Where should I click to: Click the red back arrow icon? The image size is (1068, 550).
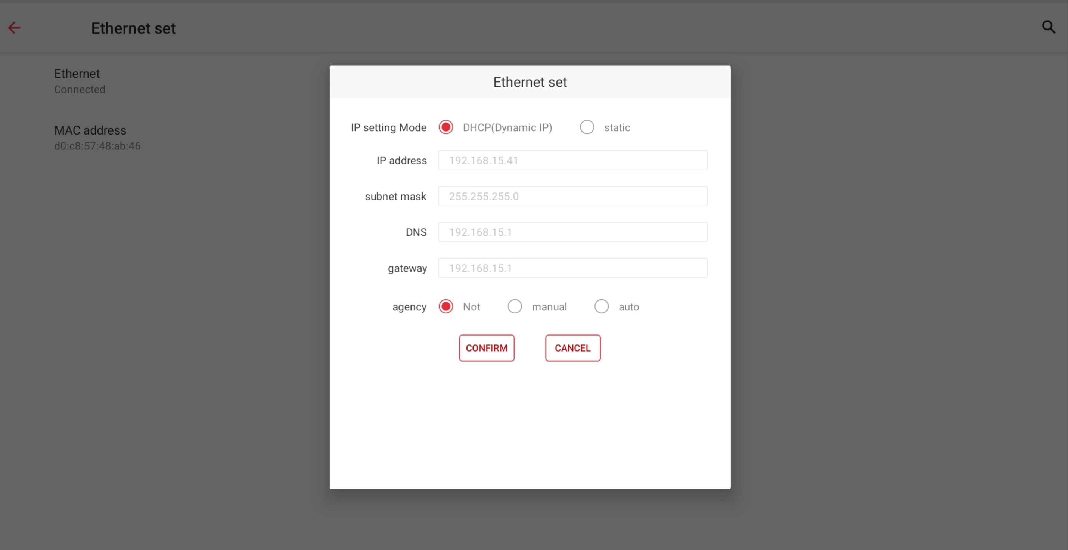coord(14,28)
